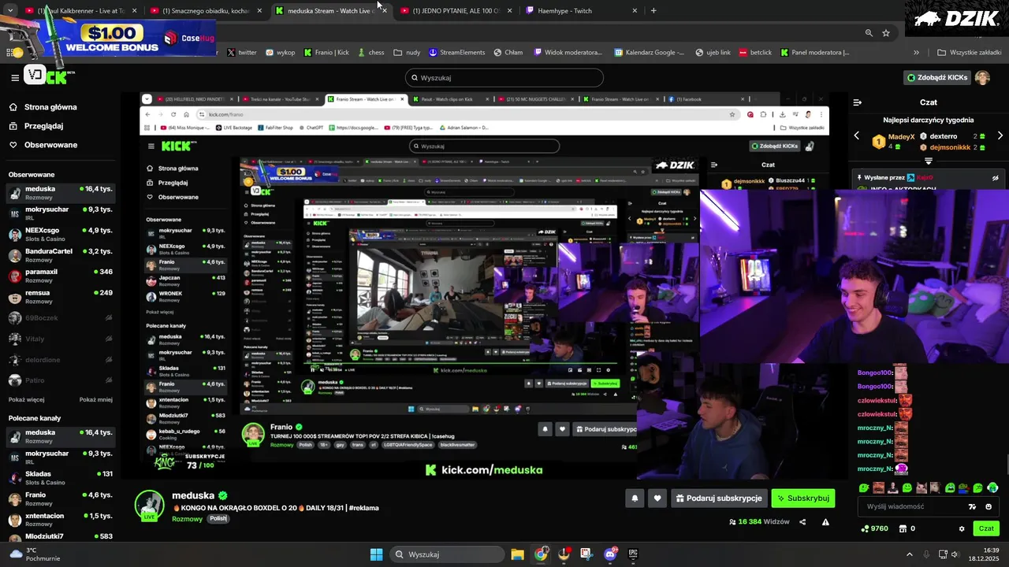Open the Windows taskbar search box
This screenshot has width=1009, height=567.
coord(446,554)
